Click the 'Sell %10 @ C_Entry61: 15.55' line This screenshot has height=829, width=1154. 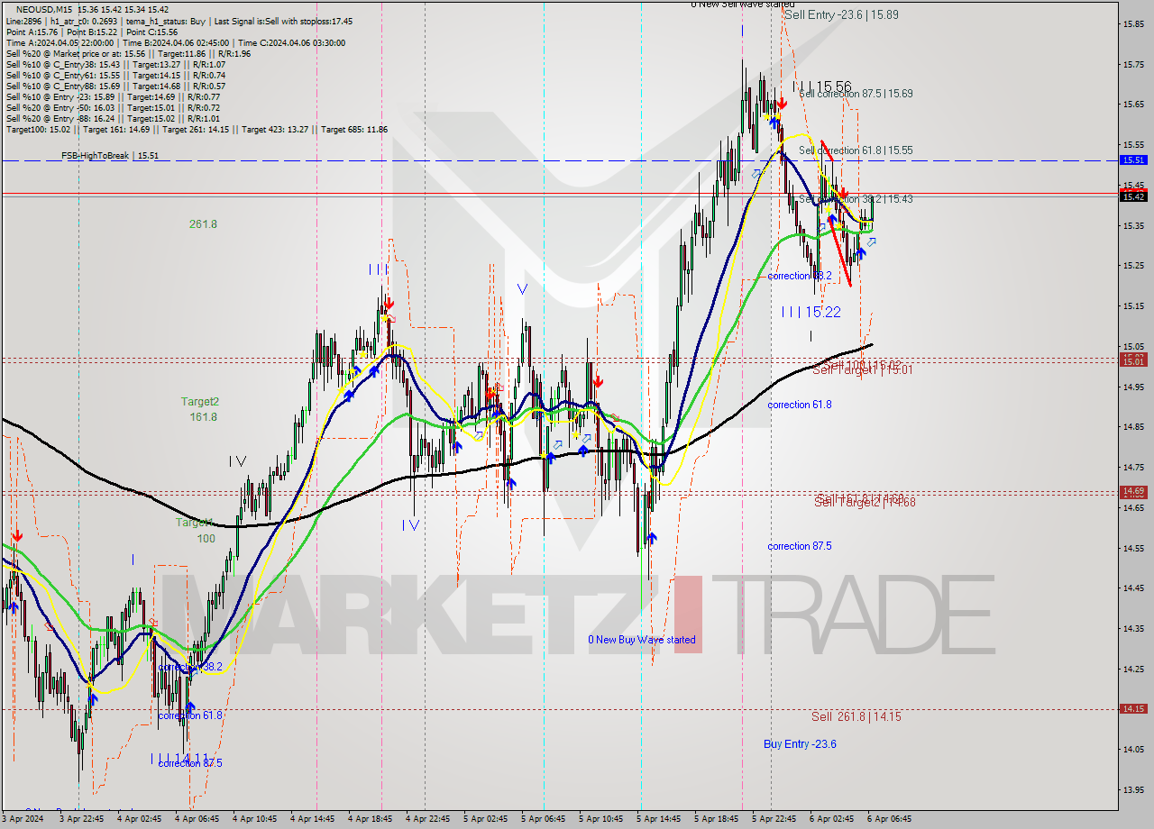click(x=115, y=75)
